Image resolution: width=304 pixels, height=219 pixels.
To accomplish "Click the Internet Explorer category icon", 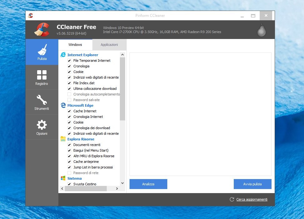I will 63,55.
